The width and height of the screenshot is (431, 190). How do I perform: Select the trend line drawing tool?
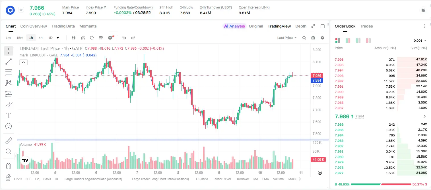click(9, 62)
